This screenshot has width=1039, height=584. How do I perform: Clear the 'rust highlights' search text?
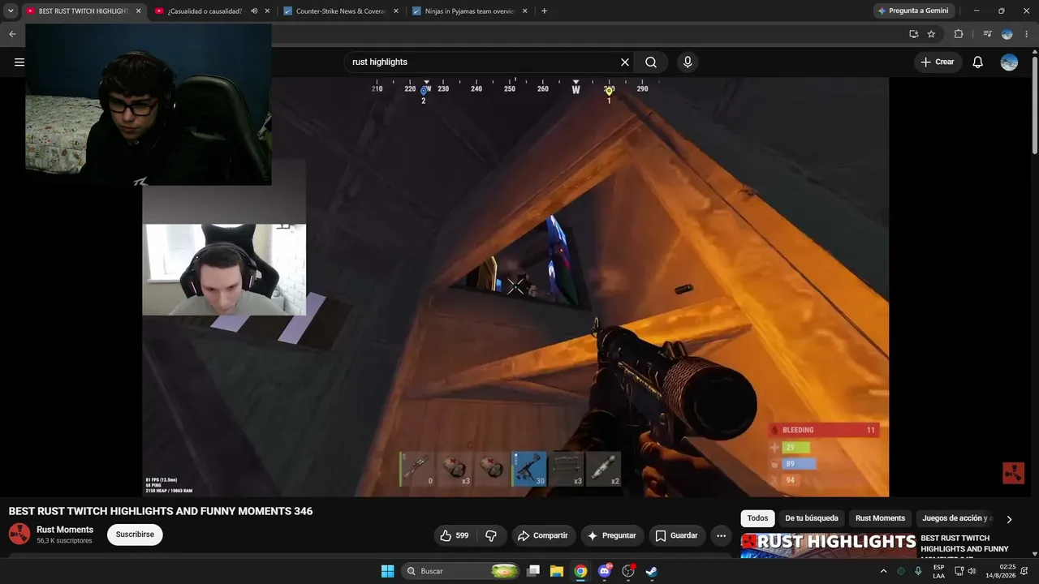point(625,62)
